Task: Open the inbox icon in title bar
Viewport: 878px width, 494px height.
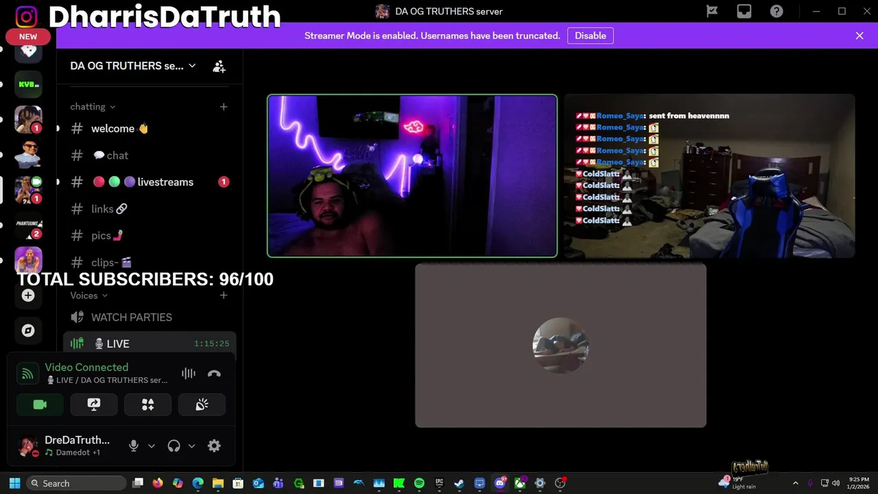Action: [744, 11]
